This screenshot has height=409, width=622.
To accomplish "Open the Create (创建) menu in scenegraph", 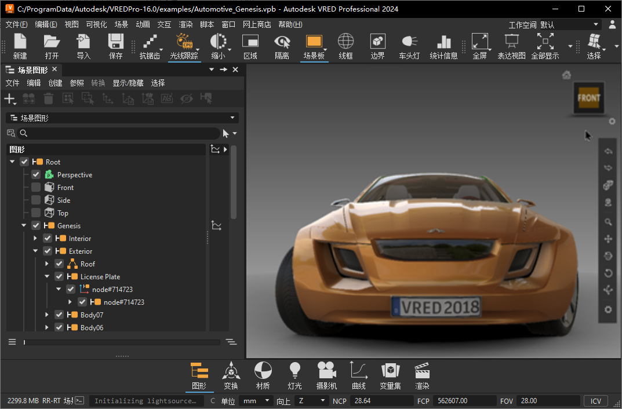I will point(55,83).
